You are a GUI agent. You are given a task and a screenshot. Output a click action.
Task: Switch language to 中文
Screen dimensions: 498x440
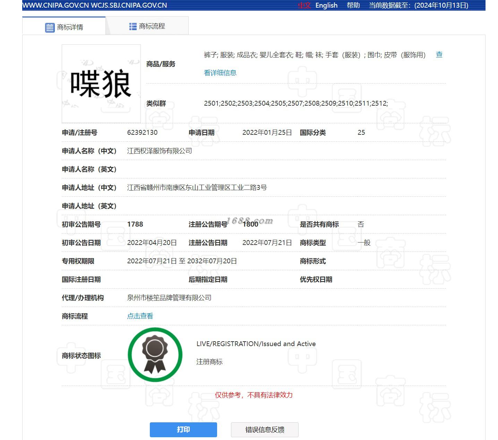pyautogui.click(x=304, y=5)
